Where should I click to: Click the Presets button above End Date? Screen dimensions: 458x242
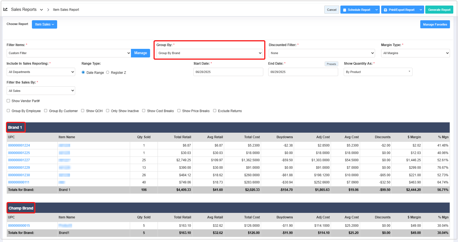(331, 64)
